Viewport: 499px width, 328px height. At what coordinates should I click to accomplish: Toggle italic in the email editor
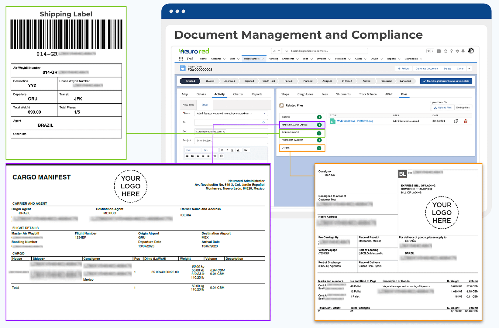click(227, 150)
